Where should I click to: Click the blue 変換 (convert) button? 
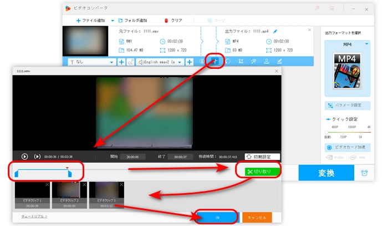point(326,173)
